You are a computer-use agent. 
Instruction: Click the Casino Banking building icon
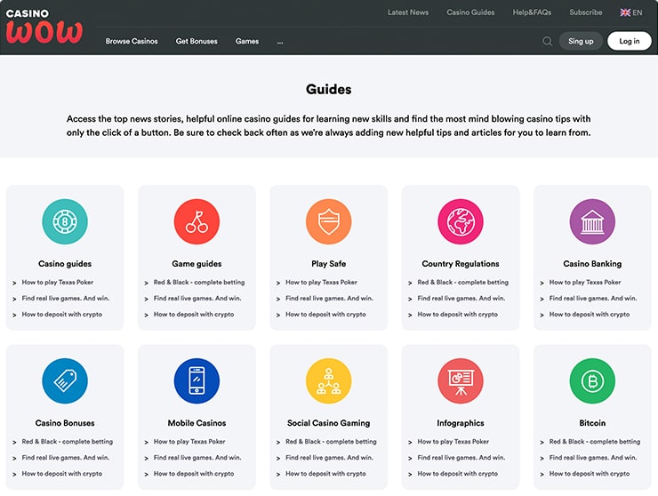(x=592, y=221)
